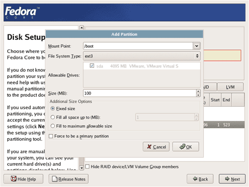249x187 pixels.
Task: Decrease Size (MB) with down arrow
Action: click(x=198, y=95)
